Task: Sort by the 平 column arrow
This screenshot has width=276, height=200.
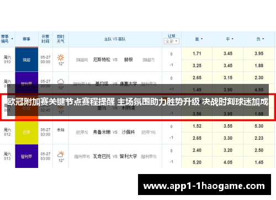Action: (x=232, y=39)
